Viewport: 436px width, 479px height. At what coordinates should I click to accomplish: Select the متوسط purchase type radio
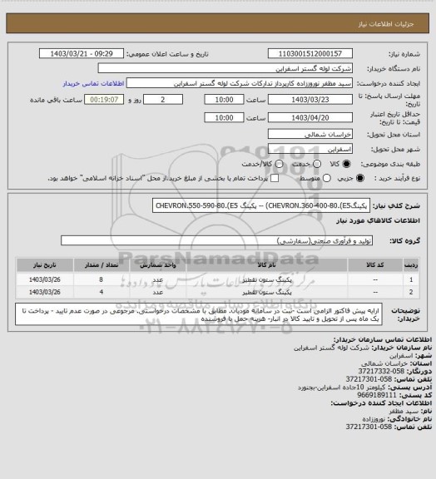point(327,178)
